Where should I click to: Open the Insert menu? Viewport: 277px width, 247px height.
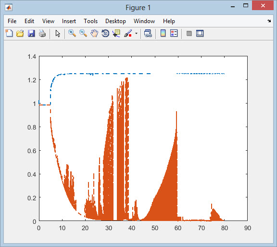click(x=69, y=21)
